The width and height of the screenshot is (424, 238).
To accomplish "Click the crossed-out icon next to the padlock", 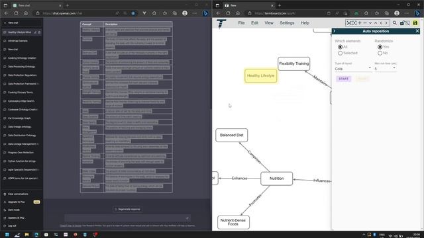I will tap(407, 23).
